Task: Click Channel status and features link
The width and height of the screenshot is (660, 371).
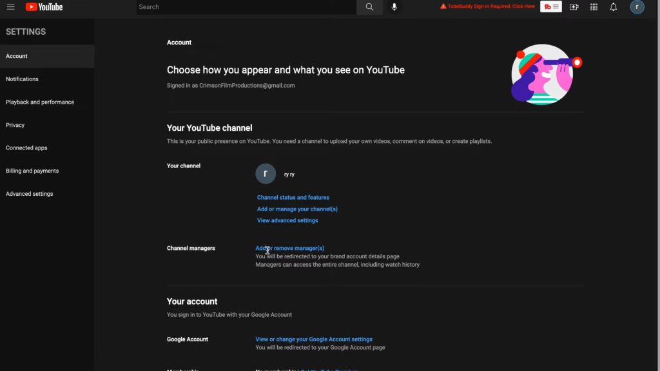Action: click(293, 198)
